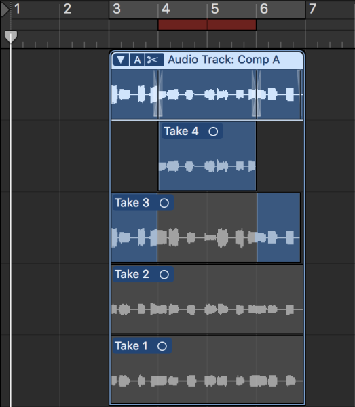Select the Take 1 label
The width and height of the screenshot is (355, 407).
[131, 346]
